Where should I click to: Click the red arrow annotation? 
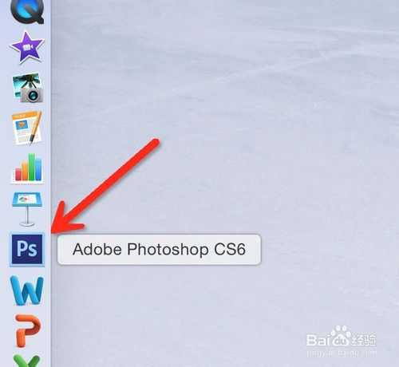click(105, 186)
